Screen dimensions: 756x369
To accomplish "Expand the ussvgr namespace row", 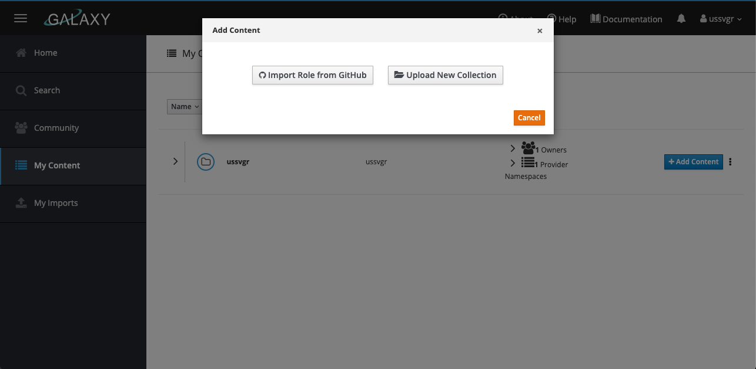I will click(x=175, y=161).
